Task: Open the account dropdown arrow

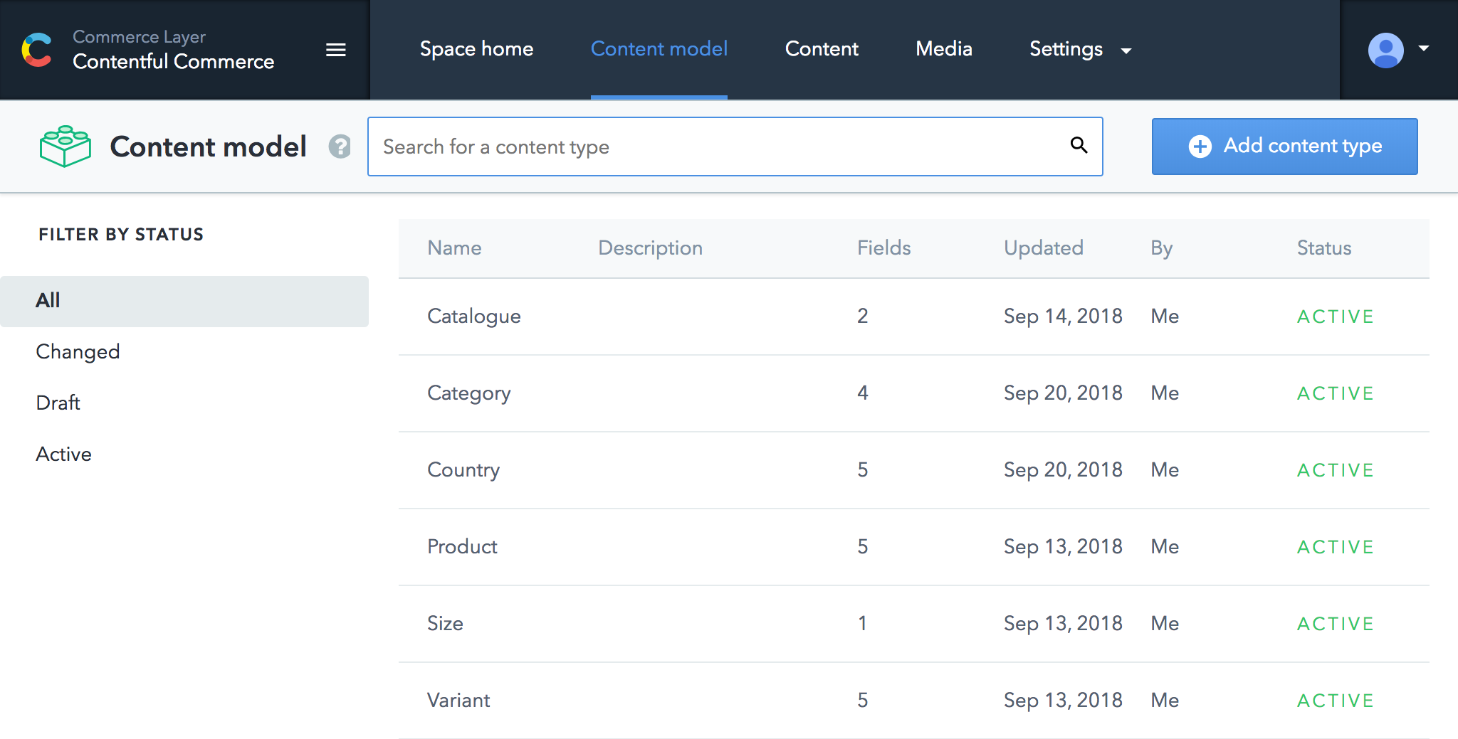Action: click(1424, 48)
